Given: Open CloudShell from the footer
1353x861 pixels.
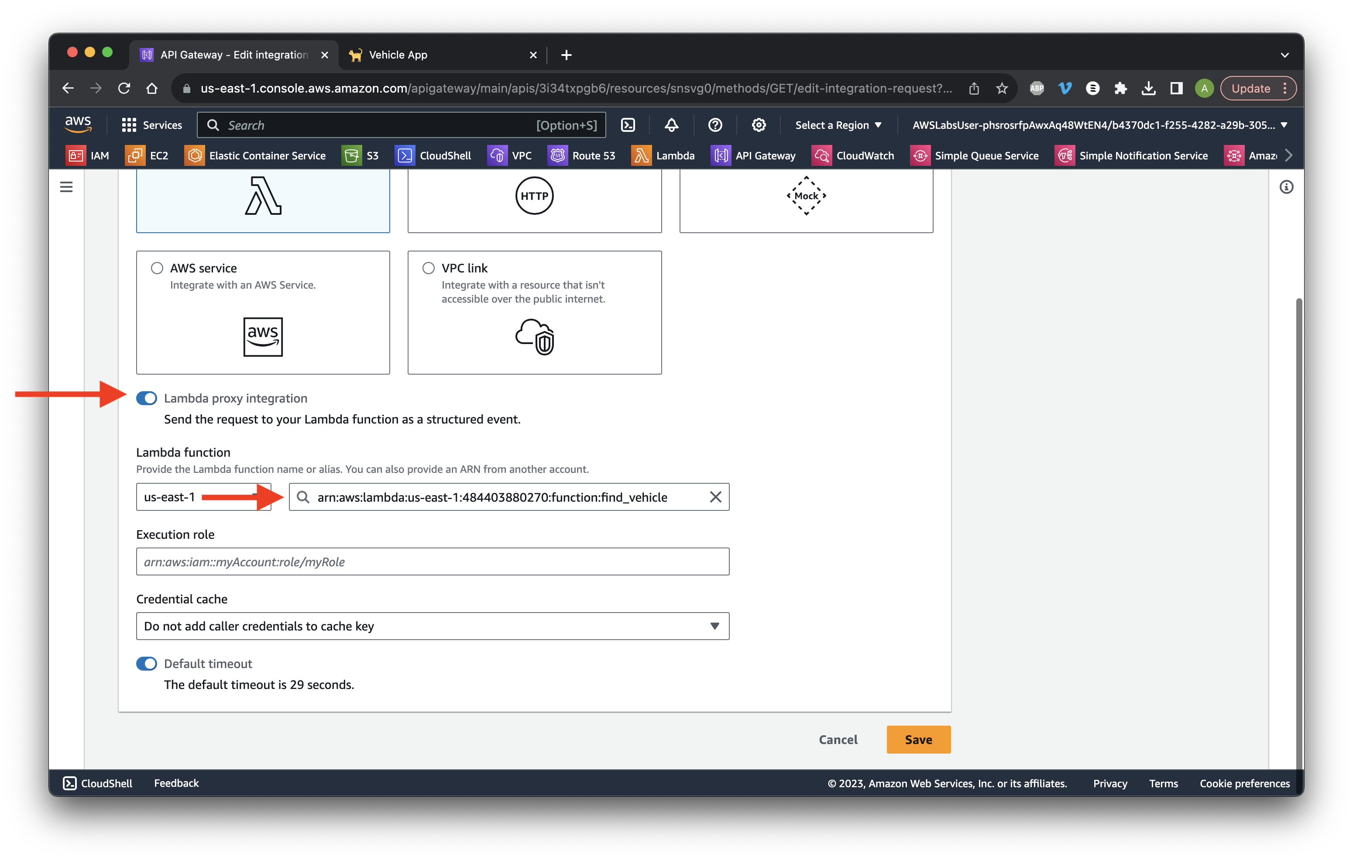Looking at the screenshot, I should [98, 783].
